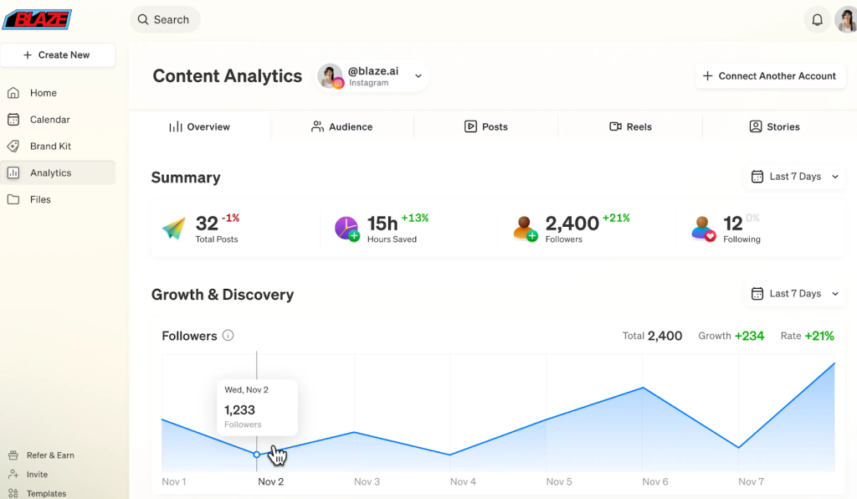
Task: Go to Calendar in the sidebar
Action: tap(49, 120)
